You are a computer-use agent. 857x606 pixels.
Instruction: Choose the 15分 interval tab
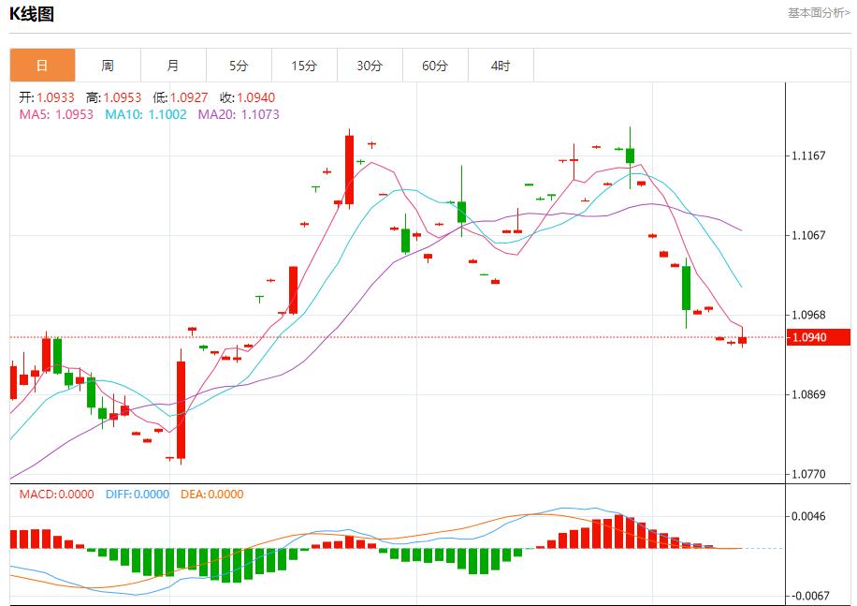(x=304, y=66)
